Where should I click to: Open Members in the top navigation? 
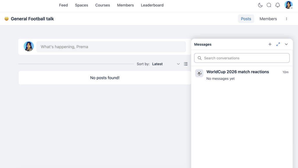tap(125, 5)
